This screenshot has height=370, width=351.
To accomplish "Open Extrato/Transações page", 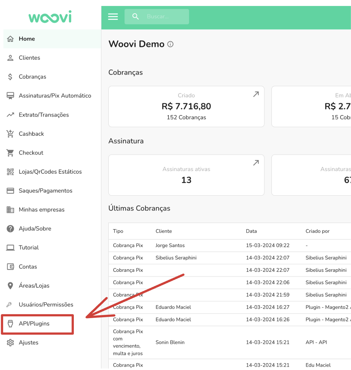I will [x=44, y=115].
